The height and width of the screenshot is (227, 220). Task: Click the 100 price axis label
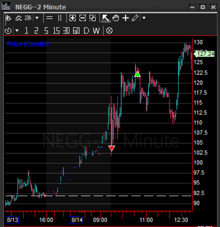tap(198, 163)
